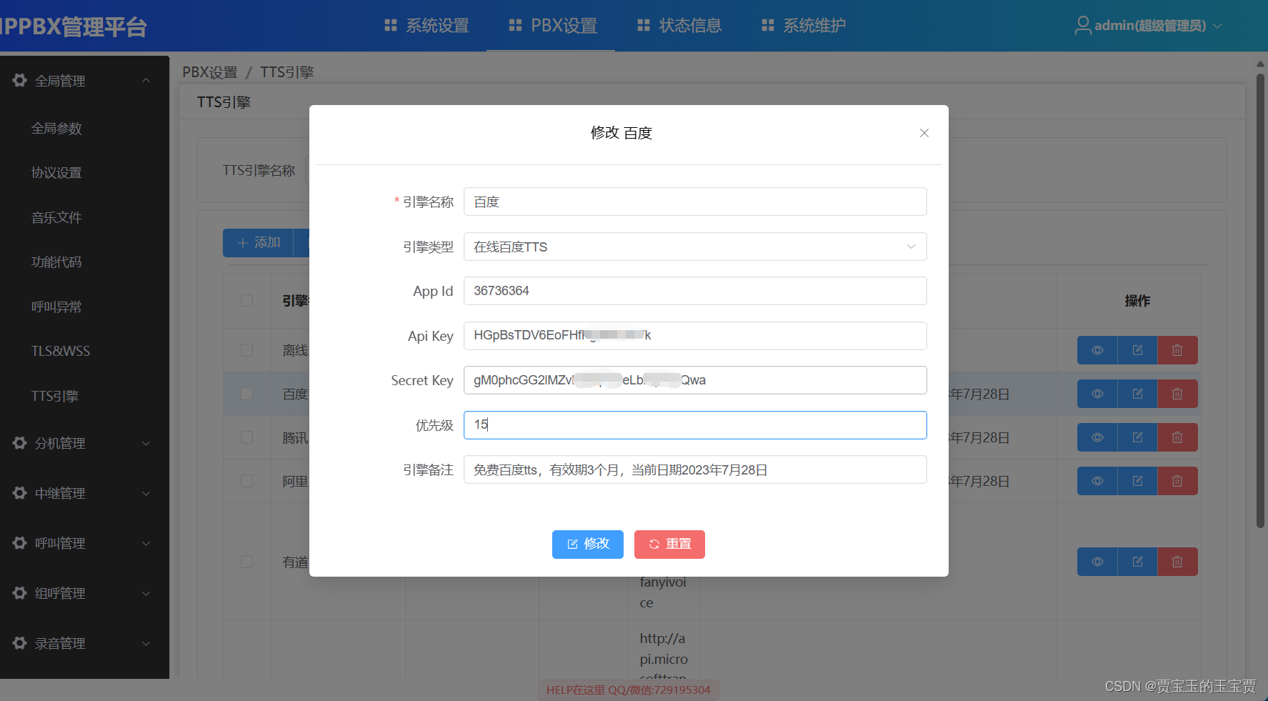
Task: Delete the 有道 row with trash icon
Action: point(1177,562)
